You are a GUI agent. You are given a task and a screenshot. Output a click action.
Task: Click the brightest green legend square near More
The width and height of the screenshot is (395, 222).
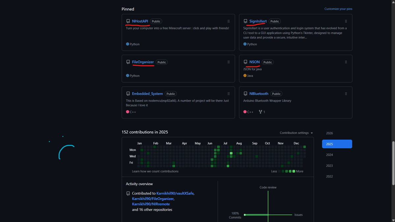click(294, 171)
